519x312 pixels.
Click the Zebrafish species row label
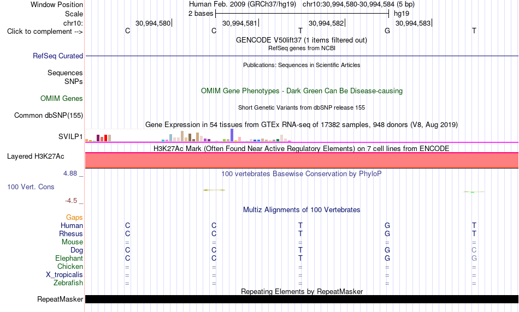68,283
